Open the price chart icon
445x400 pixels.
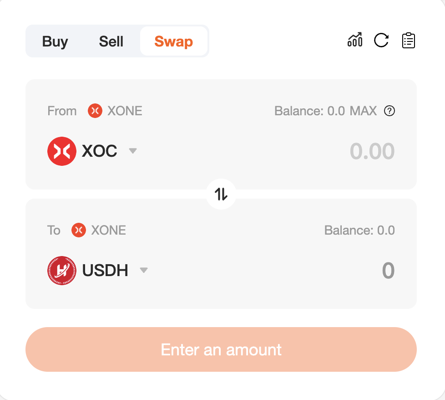(x=355, y=40)
